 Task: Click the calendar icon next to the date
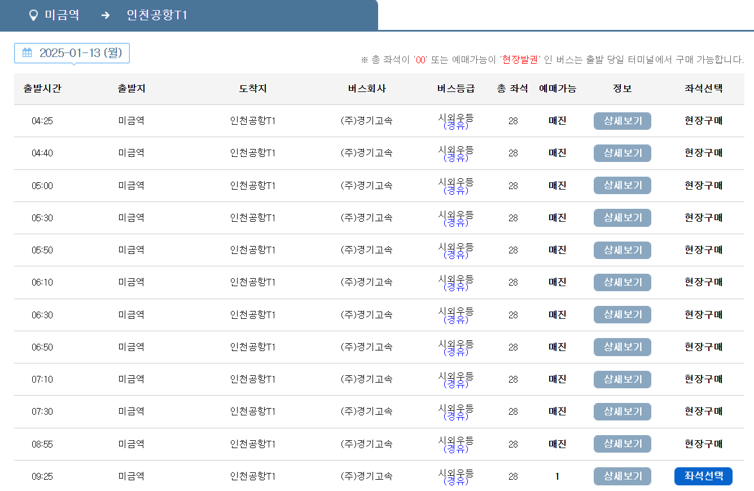(x=27, y=52)
